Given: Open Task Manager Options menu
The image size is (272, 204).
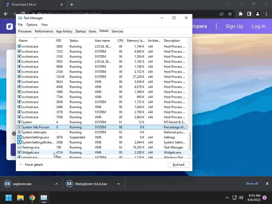Looking at the screenshot, I should [32, 25].
